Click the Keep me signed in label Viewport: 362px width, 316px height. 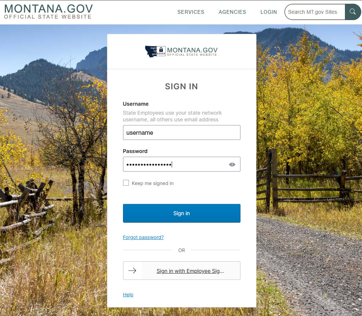153,183
